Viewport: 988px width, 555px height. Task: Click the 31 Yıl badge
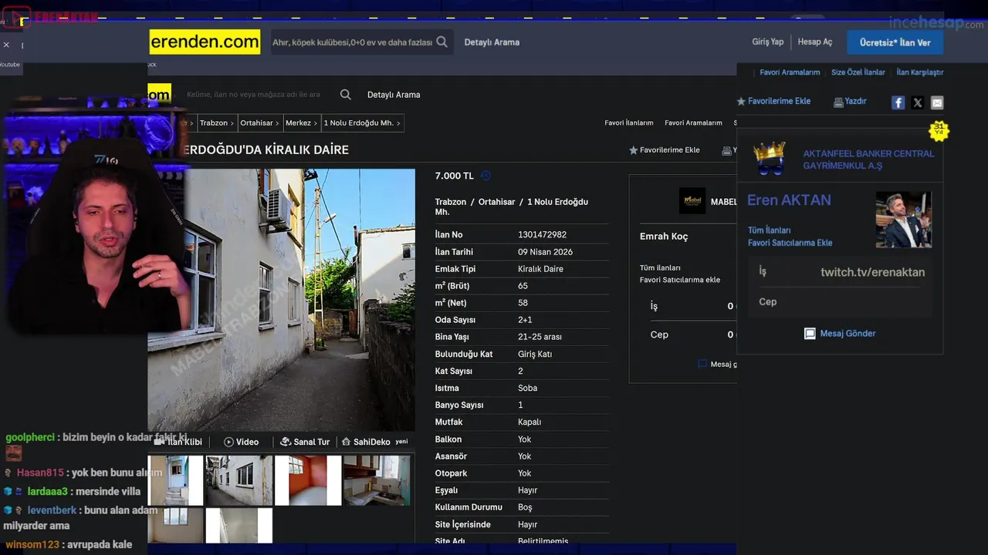[x=939, y=129]
